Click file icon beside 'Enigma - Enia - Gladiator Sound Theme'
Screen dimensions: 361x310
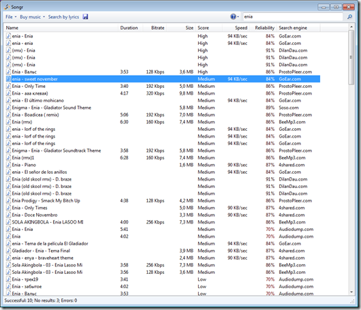[x=8, y=108]
